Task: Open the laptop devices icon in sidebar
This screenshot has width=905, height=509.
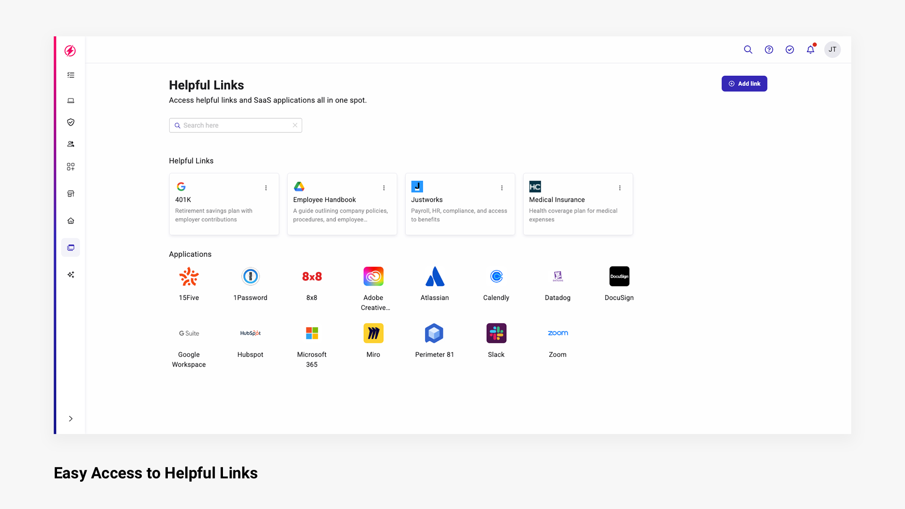Action: point(71,100)
